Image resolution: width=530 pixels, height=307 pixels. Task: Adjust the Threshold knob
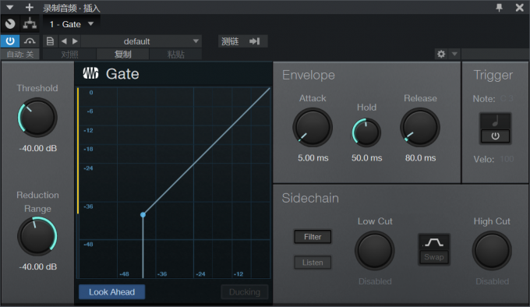pos(37,117)
